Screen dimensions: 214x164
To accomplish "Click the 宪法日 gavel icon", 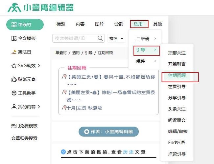I will click(x=14, y=52).
